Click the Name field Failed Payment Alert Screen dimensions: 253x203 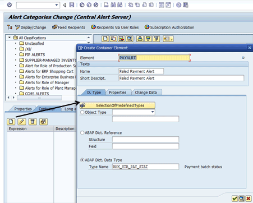[x=141, y=71]
